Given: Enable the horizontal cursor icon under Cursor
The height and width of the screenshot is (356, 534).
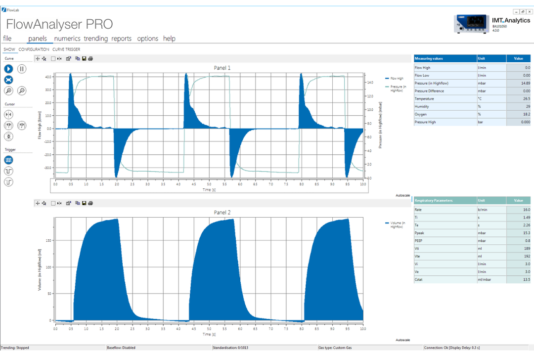Looking at the screenshot, I should pyautogui.click(x=8, y=136).
